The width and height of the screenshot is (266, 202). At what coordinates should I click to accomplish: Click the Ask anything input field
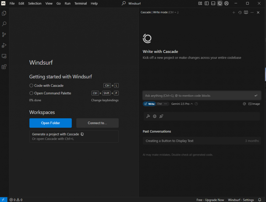pyautogui.click(x=197, y=96)
